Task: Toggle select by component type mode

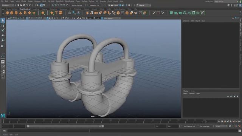Action: [44, 5]
